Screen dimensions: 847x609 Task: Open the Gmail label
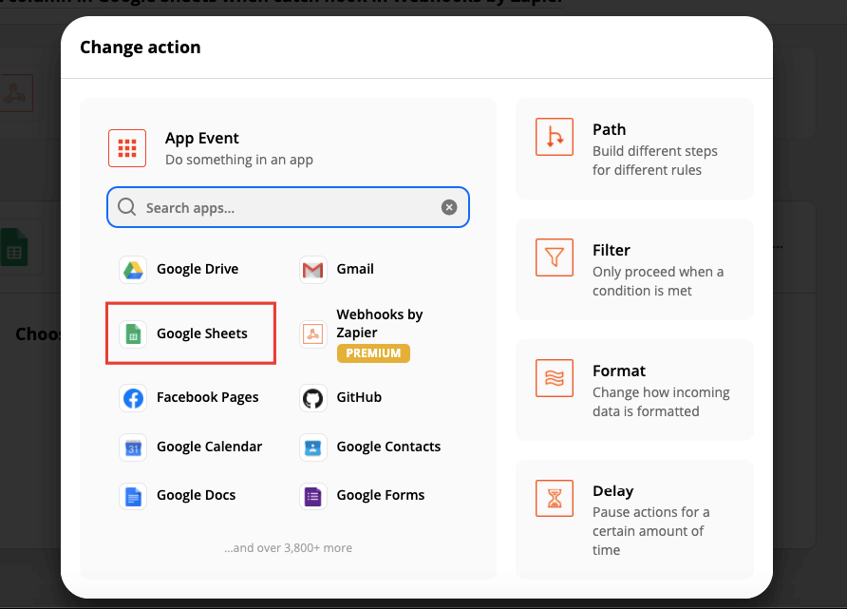[x=355, y=269]
